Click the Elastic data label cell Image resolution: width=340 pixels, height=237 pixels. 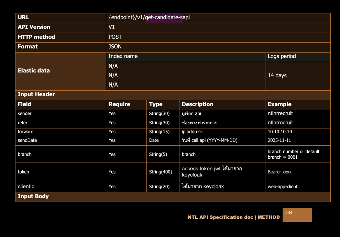coord(34,71)
